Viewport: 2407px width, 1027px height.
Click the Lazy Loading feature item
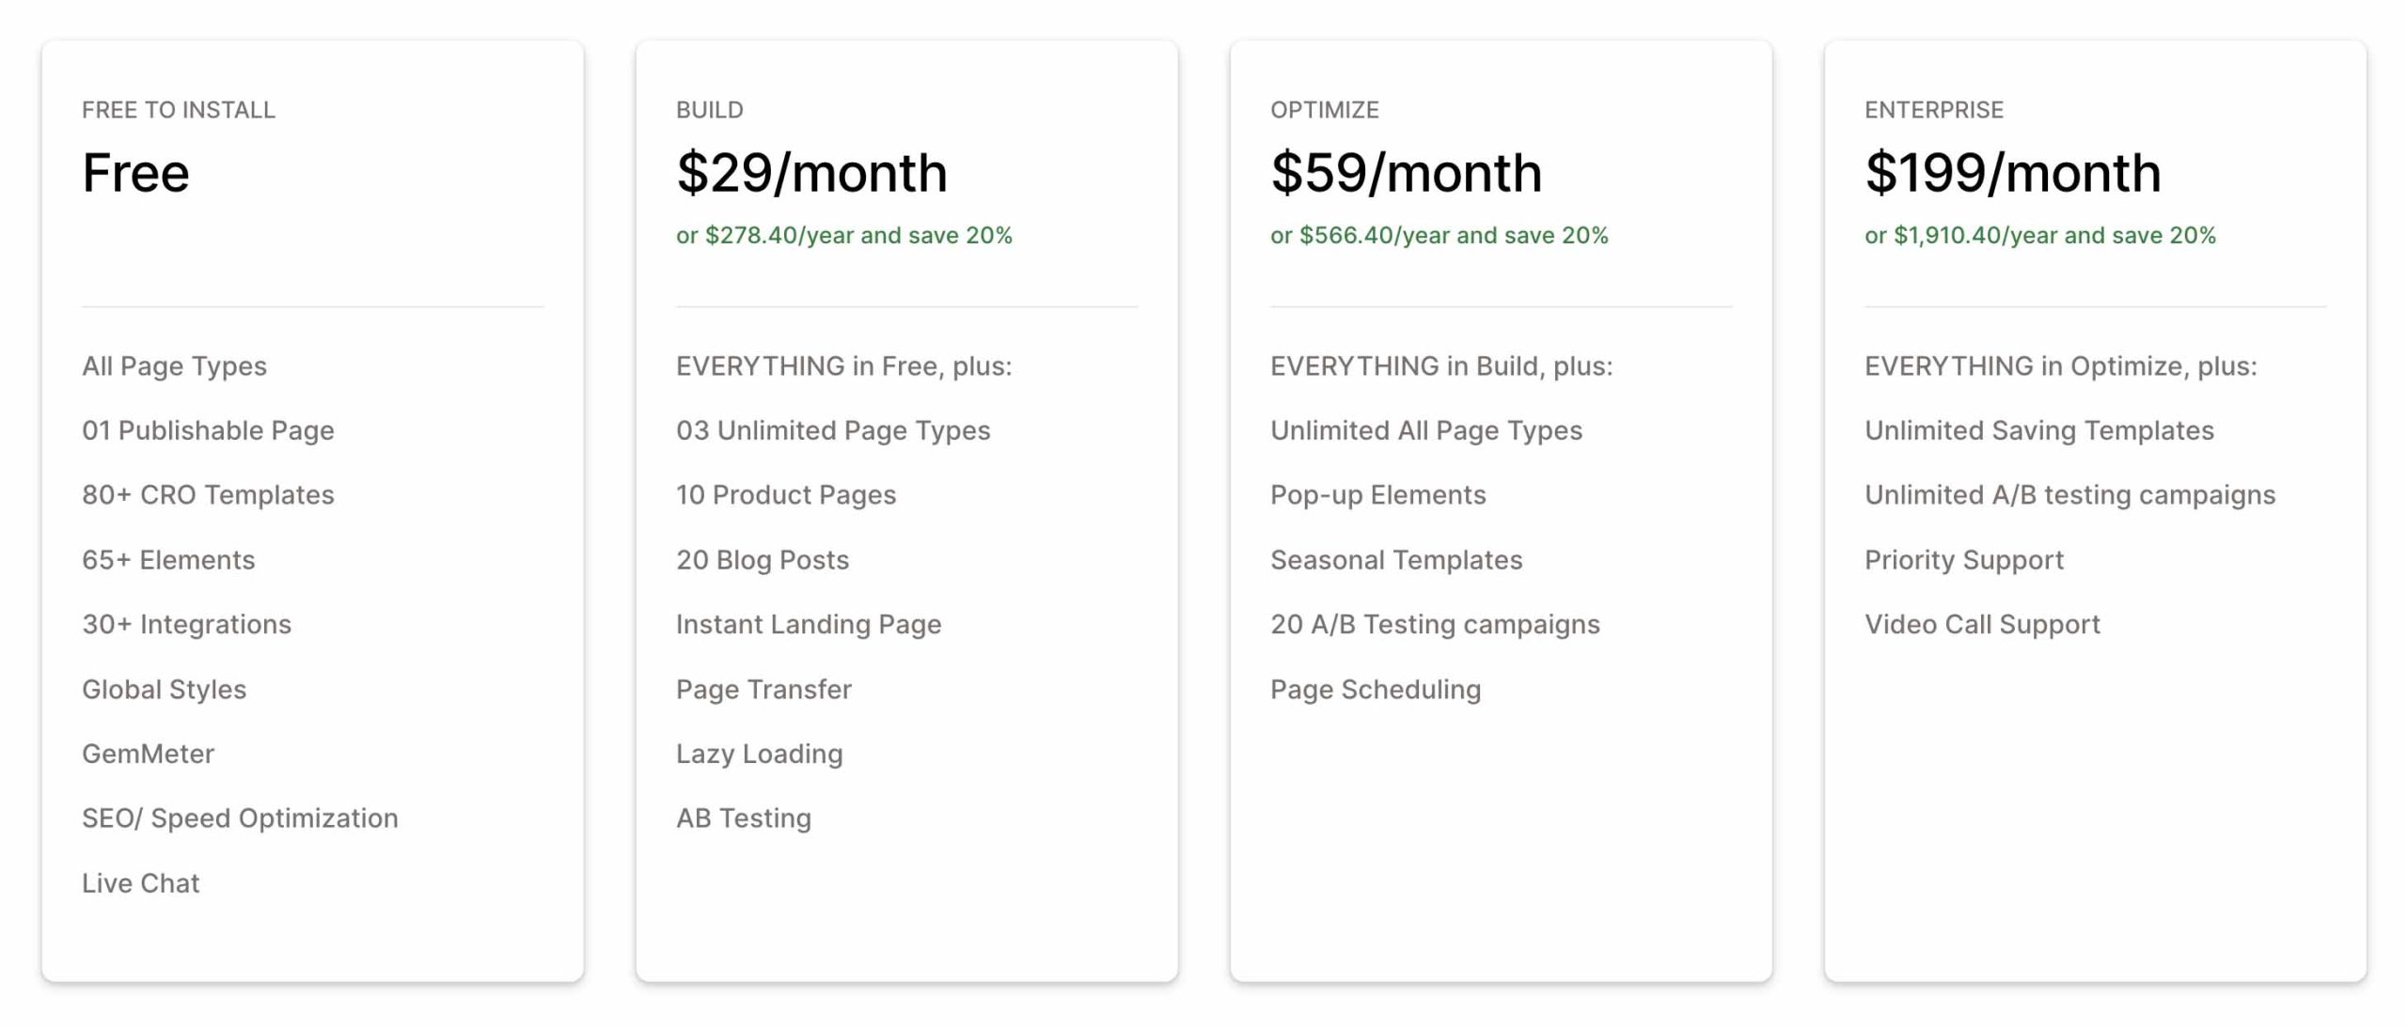pos(759,754)
